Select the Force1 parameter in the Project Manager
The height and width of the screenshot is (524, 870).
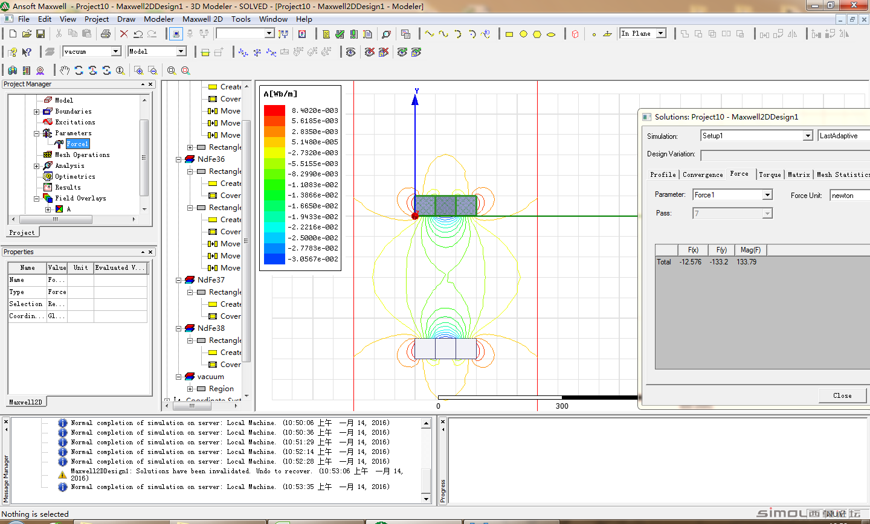[x=77, y=144]
